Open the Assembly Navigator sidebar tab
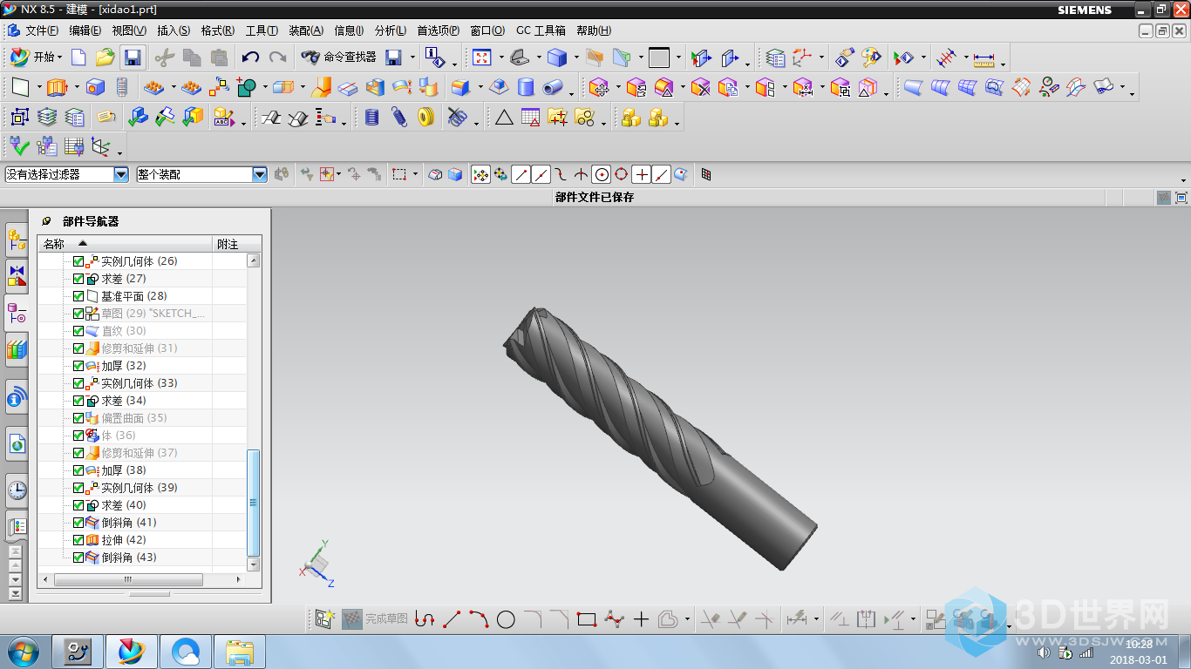1191x669 pixels. click(x=17, y=240)
